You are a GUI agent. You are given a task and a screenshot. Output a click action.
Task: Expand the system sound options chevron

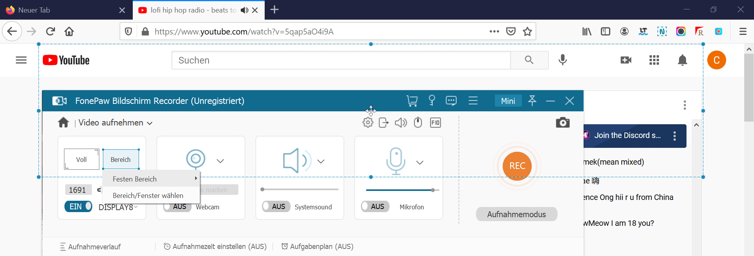[x=321, y=161]
